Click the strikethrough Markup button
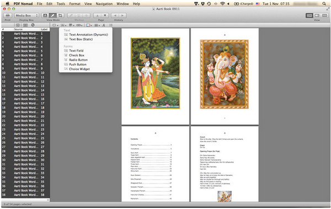The width and height of the screenshot is (331, 209). 87,15
